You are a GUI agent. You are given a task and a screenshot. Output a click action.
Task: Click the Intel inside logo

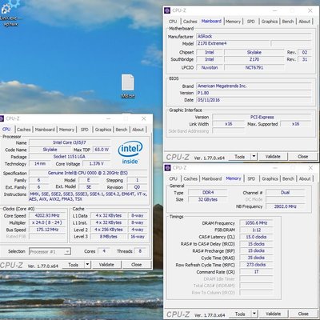pyautogui.click(x=130, y=153)
